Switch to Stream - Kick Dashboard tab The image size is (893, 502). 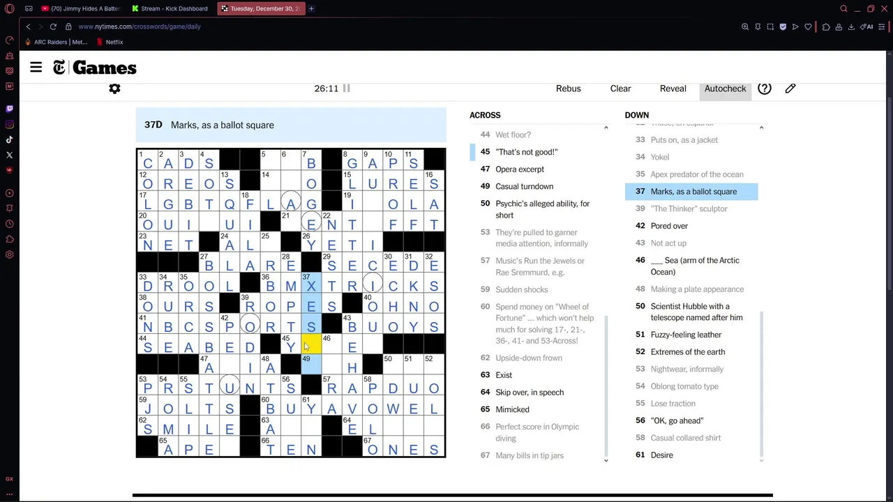[171, 8]
